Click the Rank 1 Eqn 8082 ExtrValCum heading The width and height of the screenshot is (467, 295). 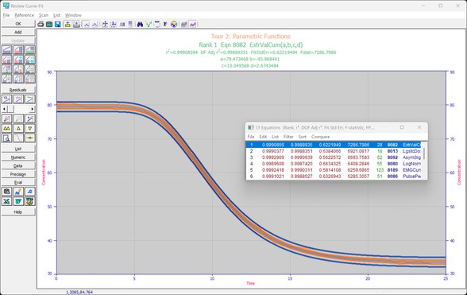pyautogui.click(x=251, y=45)
